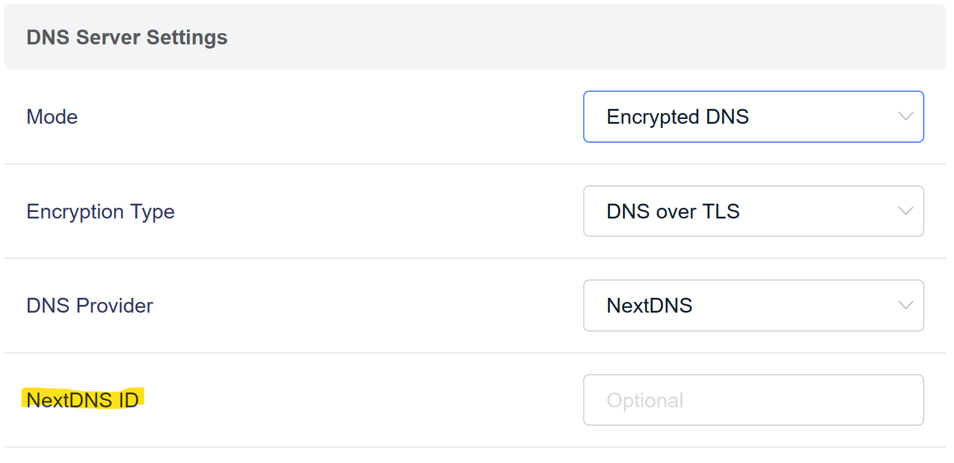
Task: Click the Encryption Type label
Action: [100, 212]
